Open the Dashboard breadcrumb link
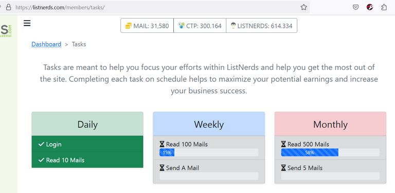 point(46,44)
